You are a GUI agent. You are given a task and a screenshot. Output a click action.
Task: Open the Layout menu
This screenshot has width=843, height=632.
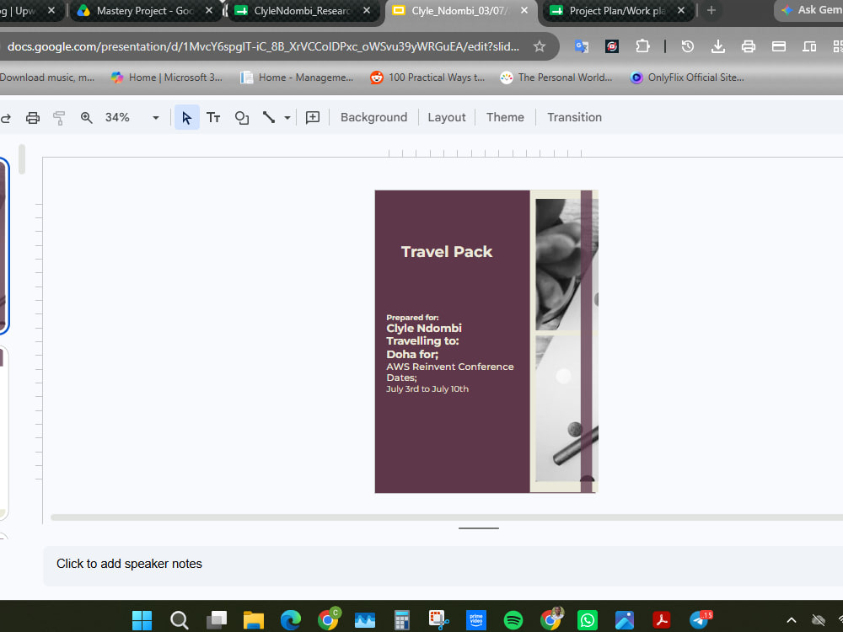(x=446, y=117)
